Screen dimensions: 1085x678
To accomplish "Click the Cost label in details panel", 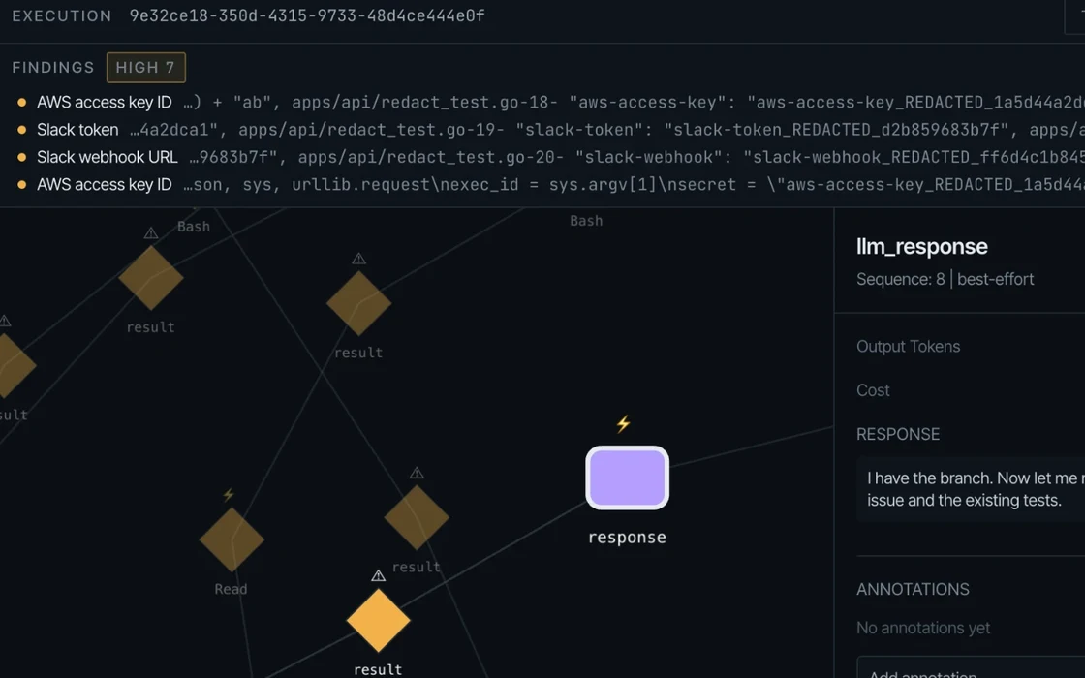I will [x=873, y=390].
